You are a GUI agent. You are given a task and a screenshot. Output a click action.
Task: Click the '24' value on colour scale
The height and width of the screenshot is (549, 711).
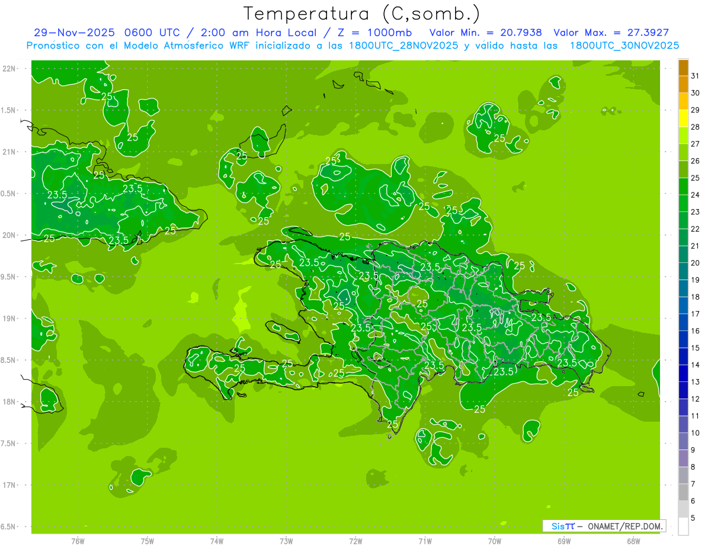pyautogui.click(x=695, y=195)
